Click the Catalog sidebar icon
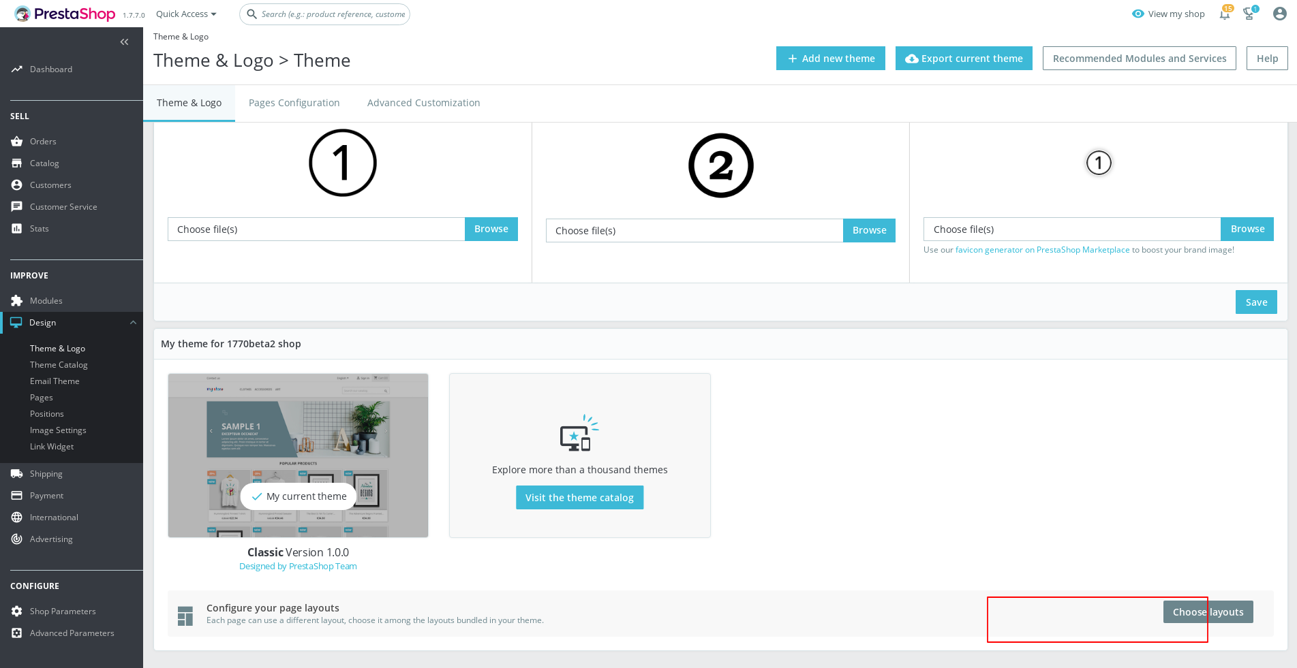Viewport: 1297px width, 668px height. pyautogui.click(x=16, y=163)
